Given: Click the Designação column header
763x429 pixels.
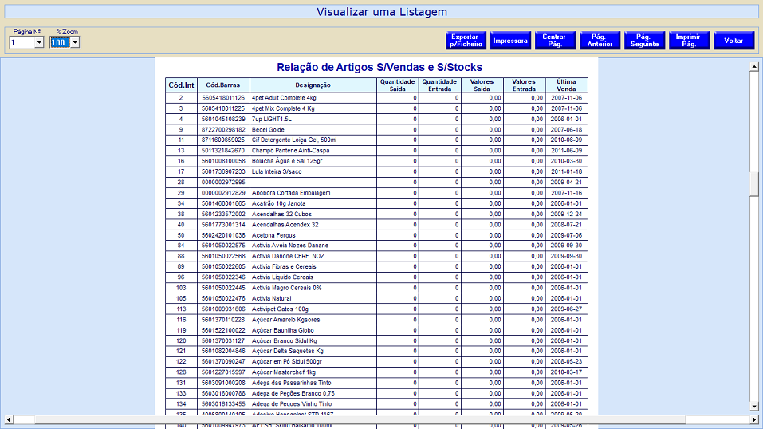Looking at the screenshot, I should coord(313,85).
